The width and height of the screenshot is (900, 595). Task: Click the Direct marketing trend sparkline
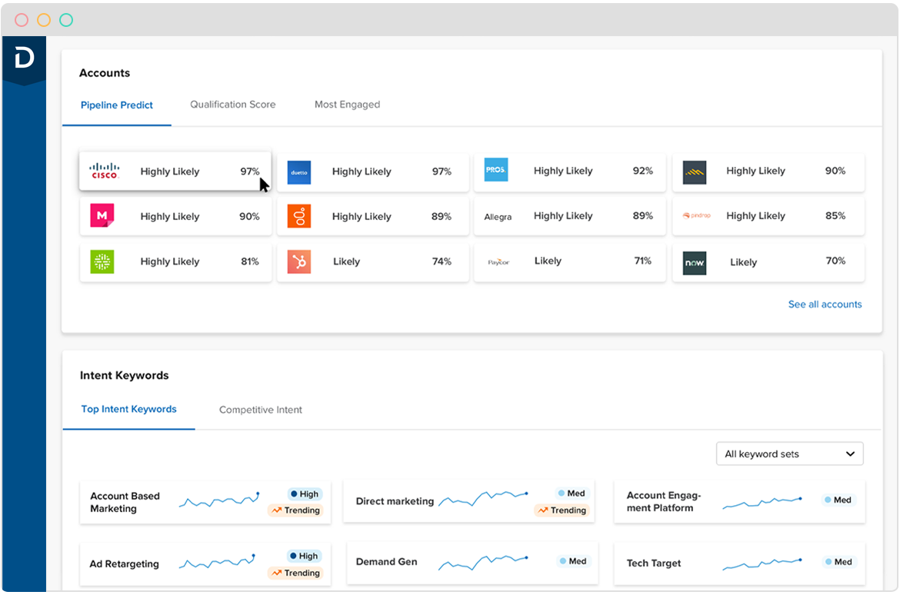tap(483, 499)
